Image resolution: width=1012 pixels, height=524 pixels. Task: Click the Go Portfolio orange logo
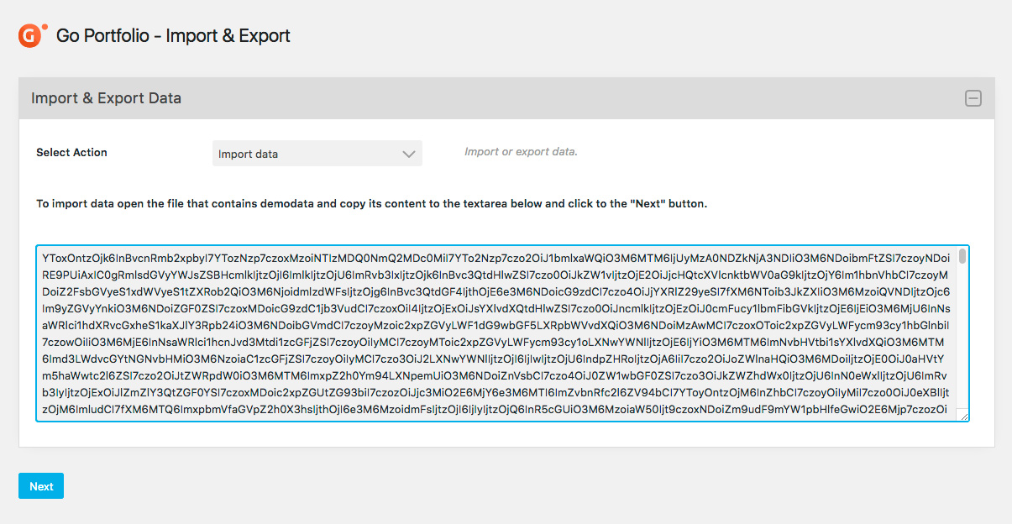[31, 35]
